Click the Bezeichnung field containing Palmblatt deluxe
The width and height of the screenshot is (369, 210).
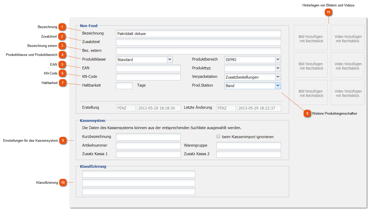click(x=198, y=33)
